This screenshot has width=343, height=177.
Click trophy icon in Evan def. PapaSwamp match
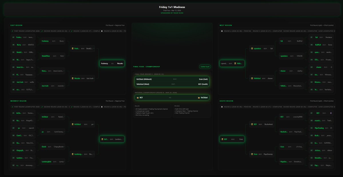tap(252, 154)
